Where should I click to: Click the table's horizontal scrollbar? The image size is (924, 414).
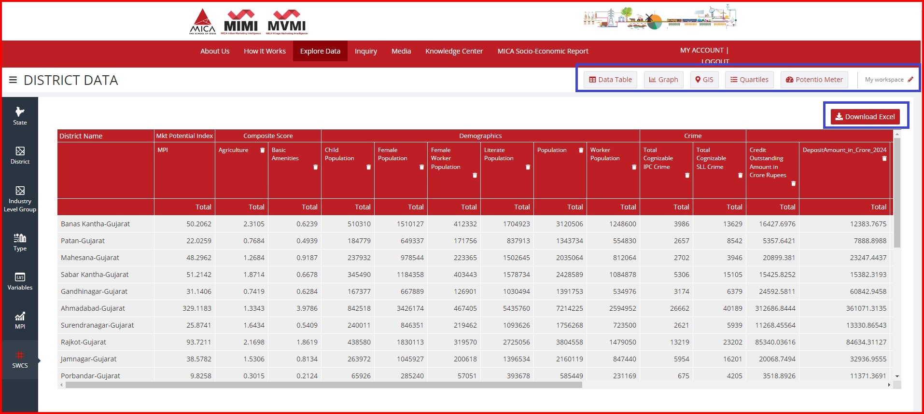pos(323,385)
